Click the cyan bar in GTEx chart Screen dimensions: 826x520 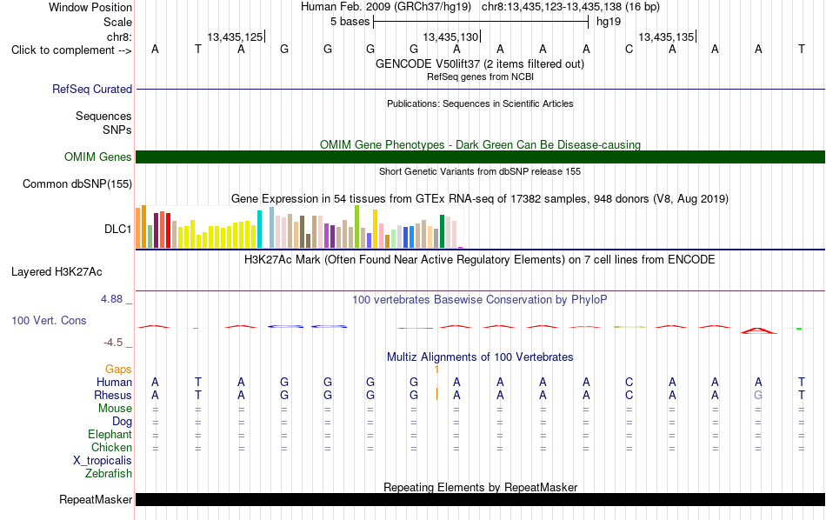[259, 230]
